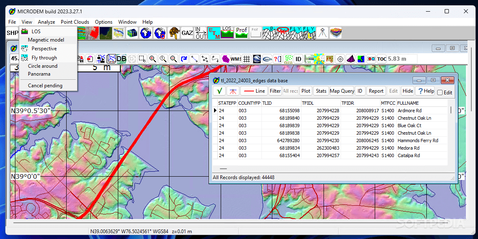
Task: Click the ID identify icon in map toolbar
Action: tap(299, 59)
